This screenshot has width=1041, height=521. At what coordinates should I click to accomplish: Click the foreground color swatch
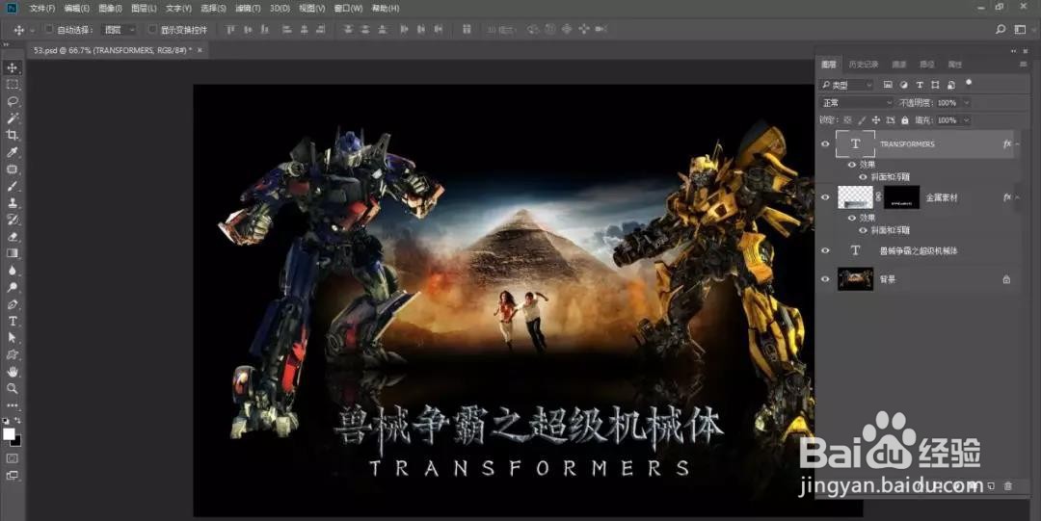pyautogui.click(x=9, y=433)
